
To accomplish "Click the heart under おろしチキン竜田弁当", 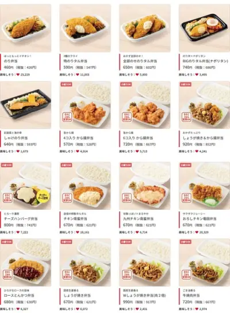I will tap(197, 232).
